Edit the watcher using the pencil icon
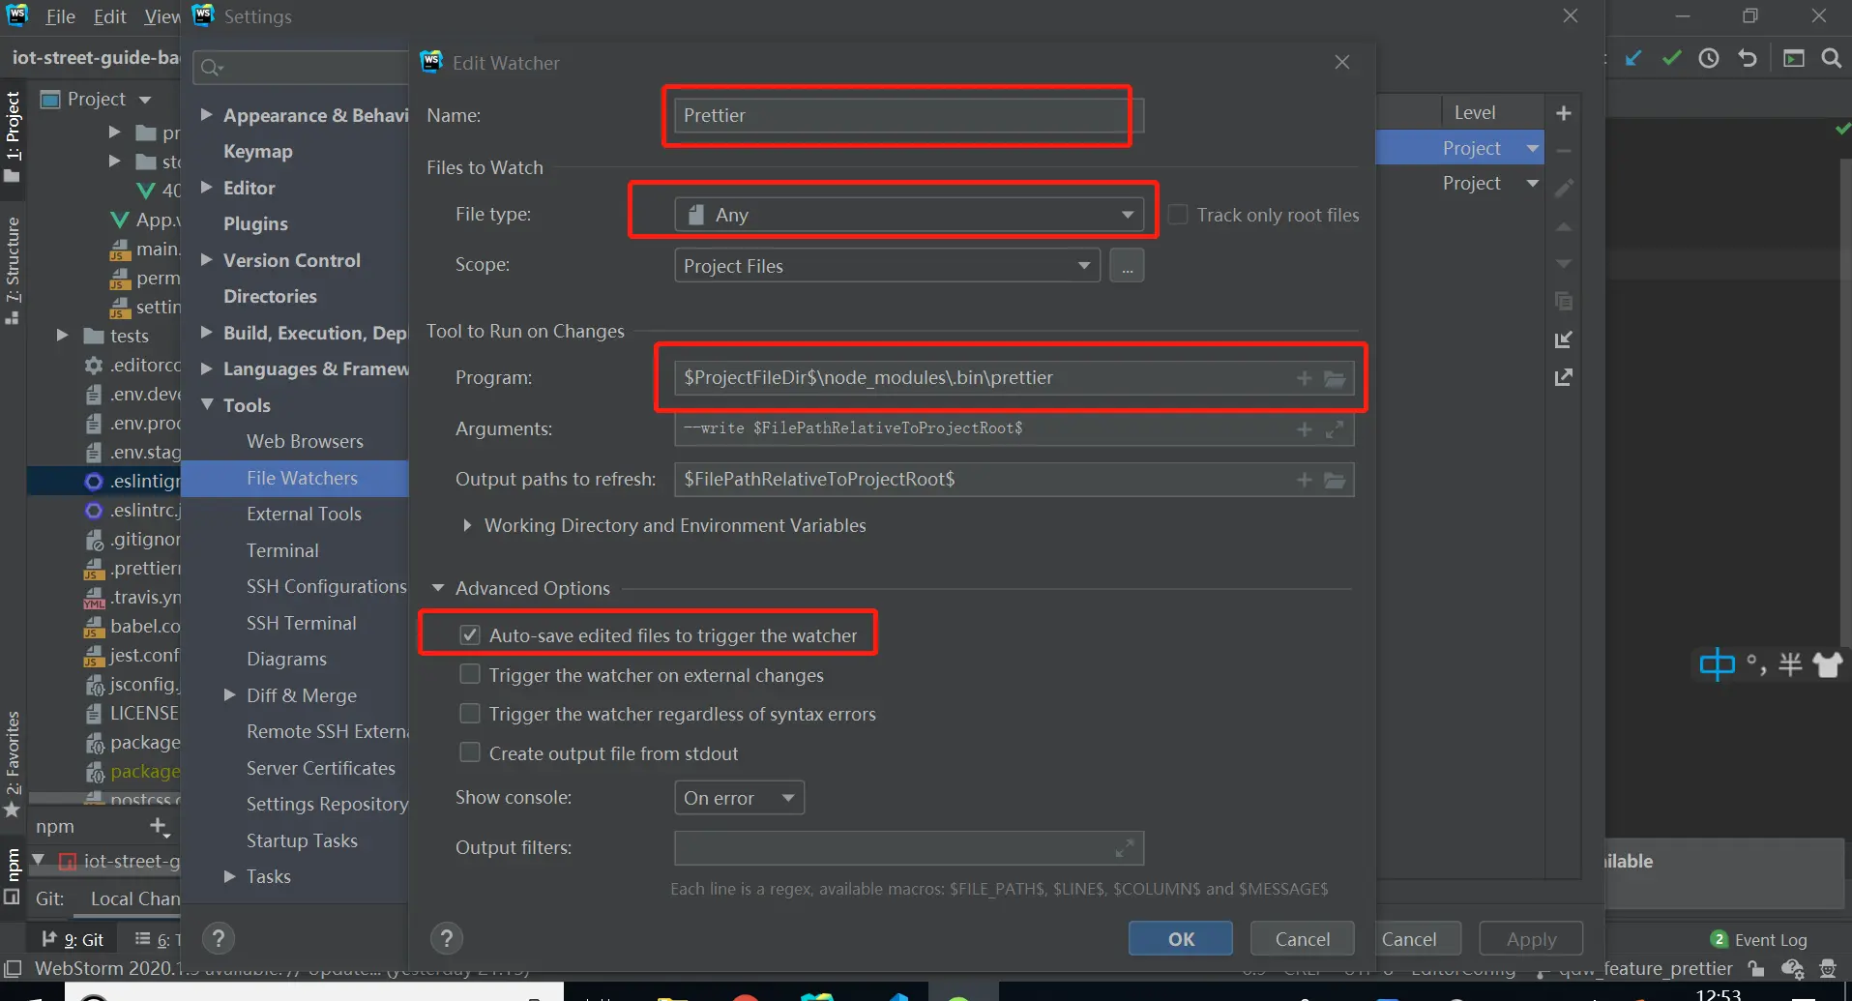Image resolution: width=1852 pixels, height=1001 pixels. pos(1564,187)
